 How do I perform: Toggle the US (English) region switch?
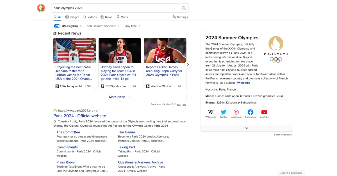[57, 26]
